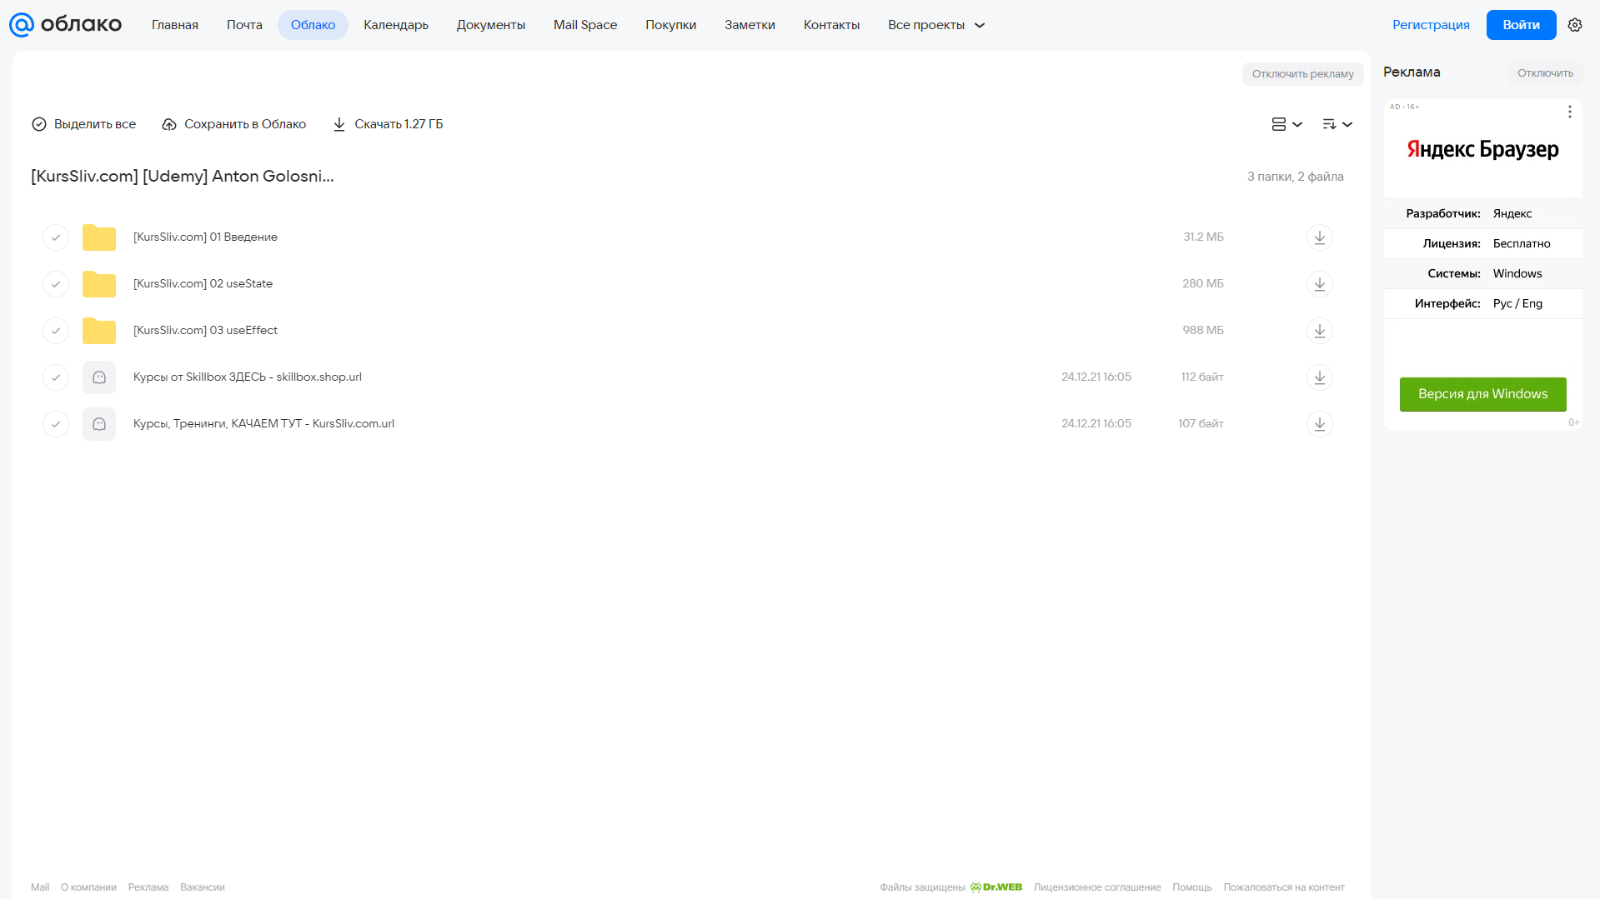Image resolution: width=1600 pixels, height=899 pixels.
Task: Click the Войти button
Action: [x=1521, y=25]
